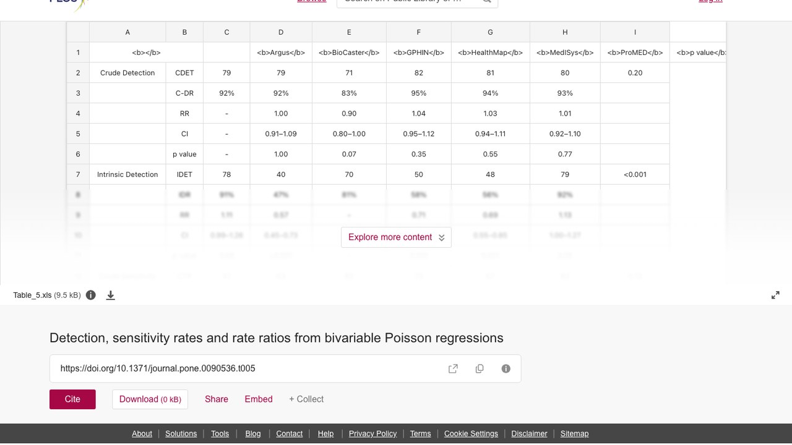Open fullscreen view with the expand arrows icon
The image size is (792, 445).
(x=775, y=295)
